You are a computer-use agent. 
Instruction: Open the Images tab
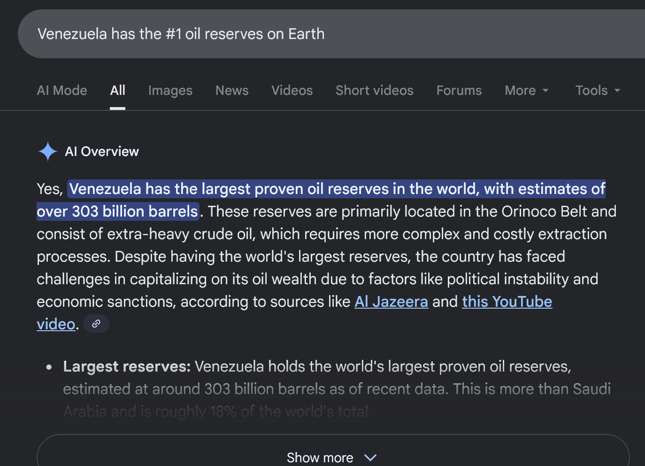click(x=170, y=90)
